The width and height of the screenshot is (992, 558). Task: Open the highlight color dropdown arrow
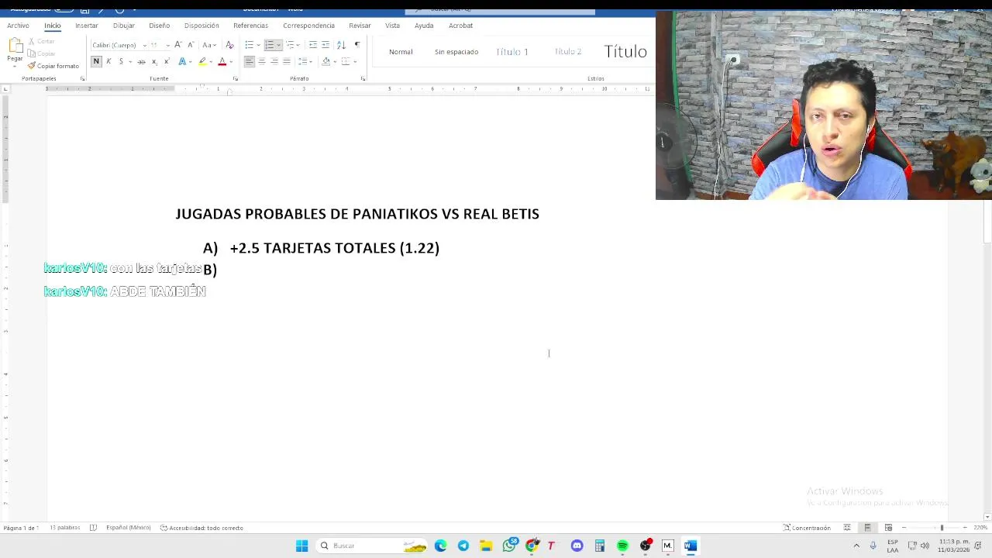tap(211, 61)
